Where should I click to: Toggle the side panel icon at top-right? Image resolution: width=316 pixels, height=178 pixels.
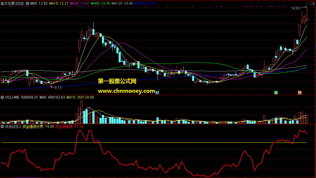(313, 3)
